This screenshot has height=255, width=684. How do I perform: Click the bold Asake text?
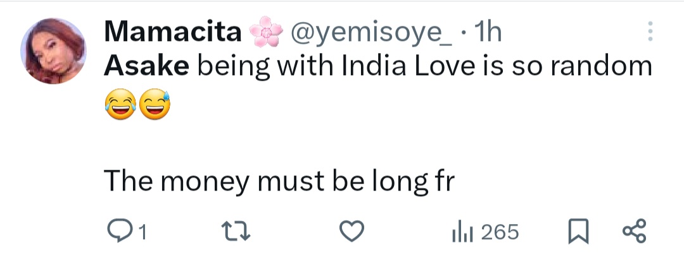146,66
